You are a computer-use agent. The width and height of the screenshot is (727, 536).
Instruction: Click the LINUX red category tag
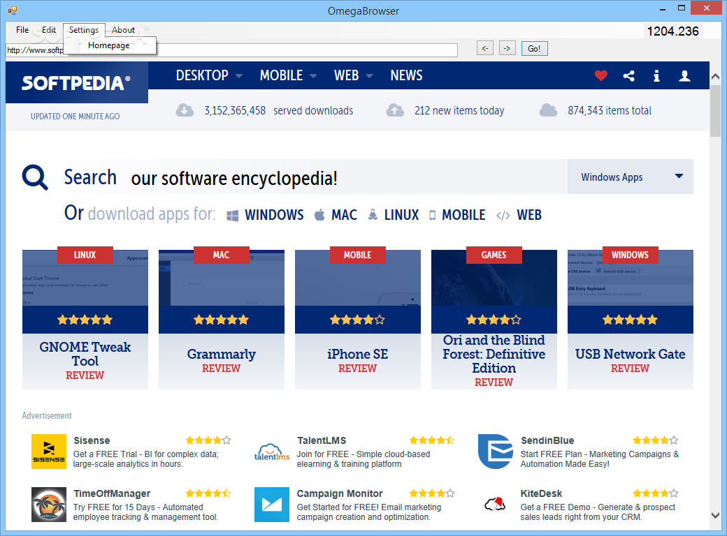pyautogui.click(x=85, y=255)
